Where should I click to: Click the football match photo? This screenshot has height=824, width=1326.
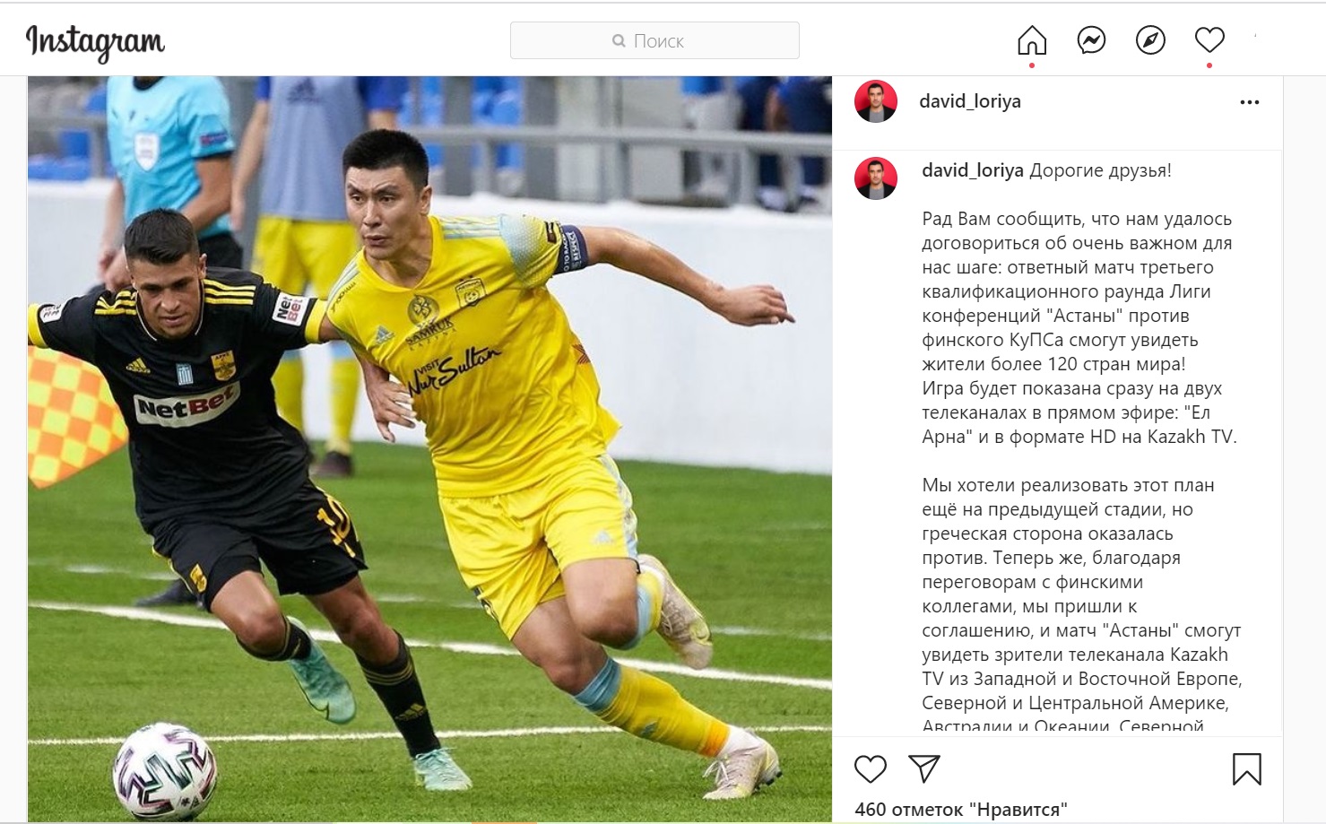tap(429, 448)
